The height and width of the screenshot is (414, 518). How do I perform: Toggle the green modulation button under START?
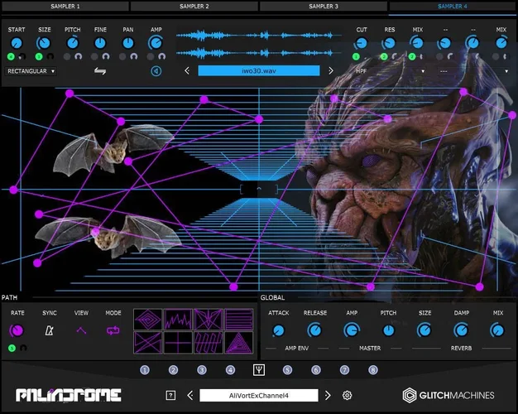[11, 56]
